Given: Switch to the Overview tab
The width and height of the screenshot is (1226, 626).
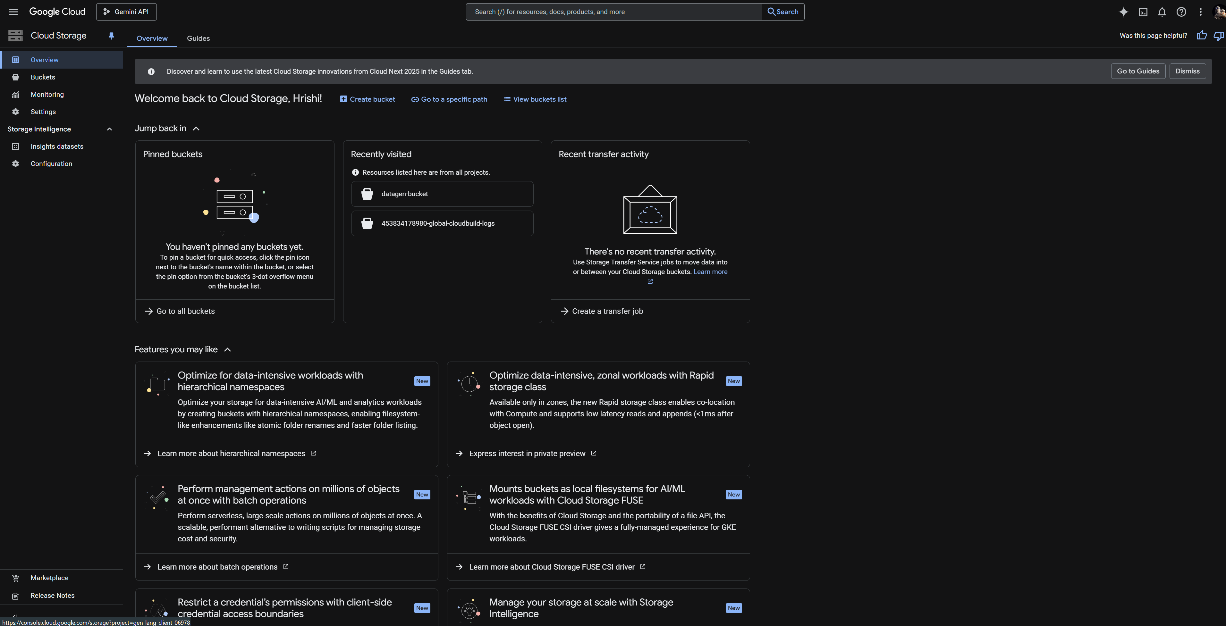Looking at the screenshot, I should click(152, 38).
